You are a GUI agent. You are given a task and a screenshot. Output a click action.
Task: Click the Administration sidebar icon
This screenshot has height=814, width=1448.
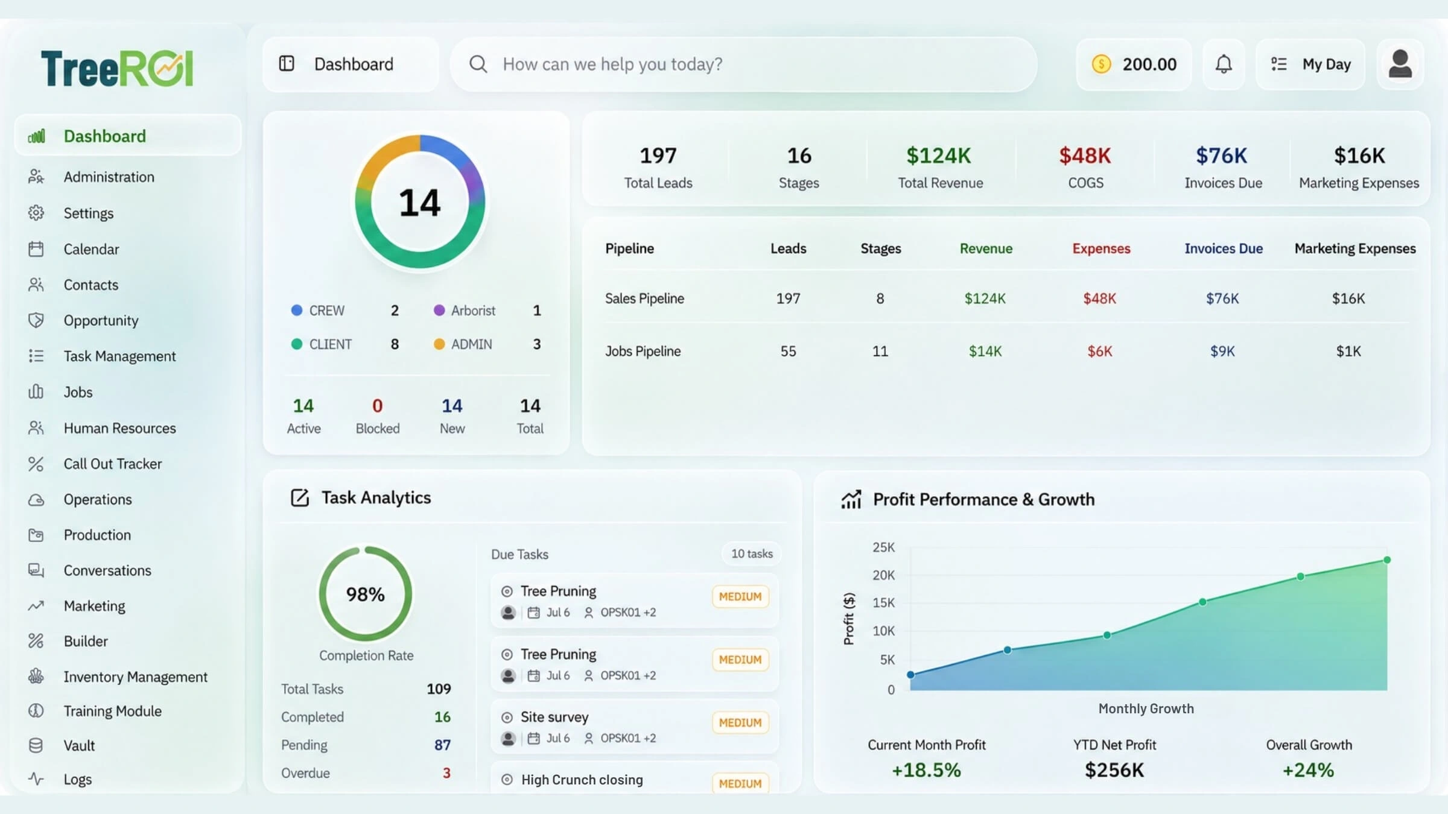(36, 177)
